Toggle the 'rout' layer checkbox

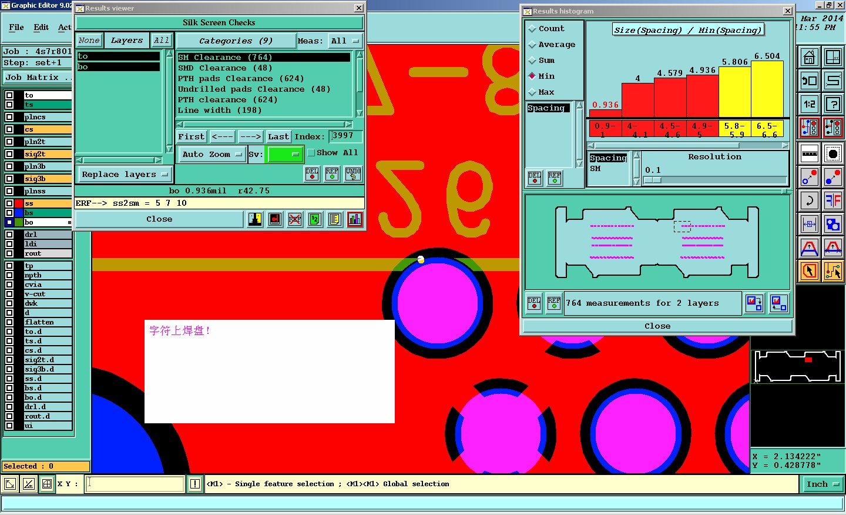point(9,253)
